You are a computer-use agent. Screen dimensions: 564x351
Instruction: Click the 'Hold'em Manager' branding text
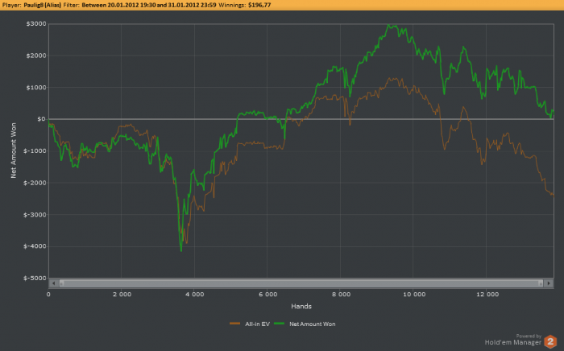[513, 342]
